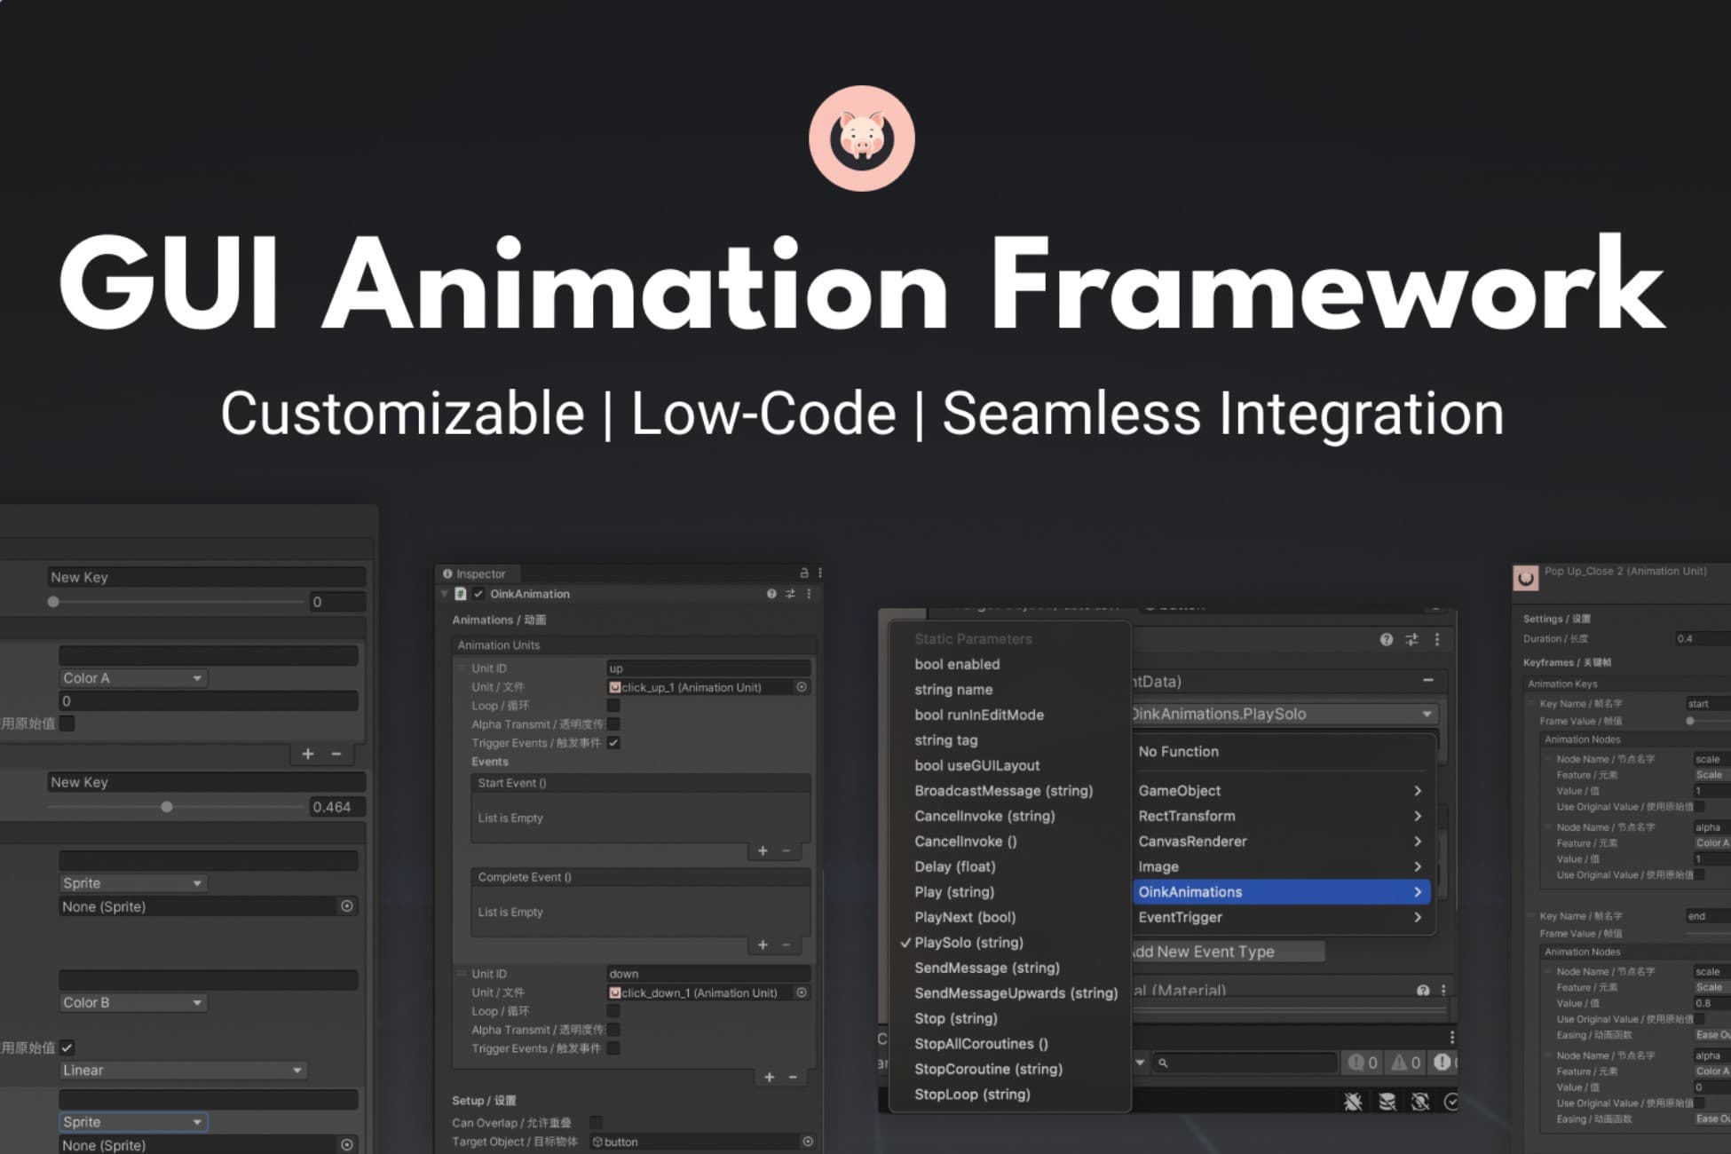Enable Alpha Transmit for the 'down' unit
This screenshot has width=1731, height=1154.
pyautogui.click(x=613, y=1030)
